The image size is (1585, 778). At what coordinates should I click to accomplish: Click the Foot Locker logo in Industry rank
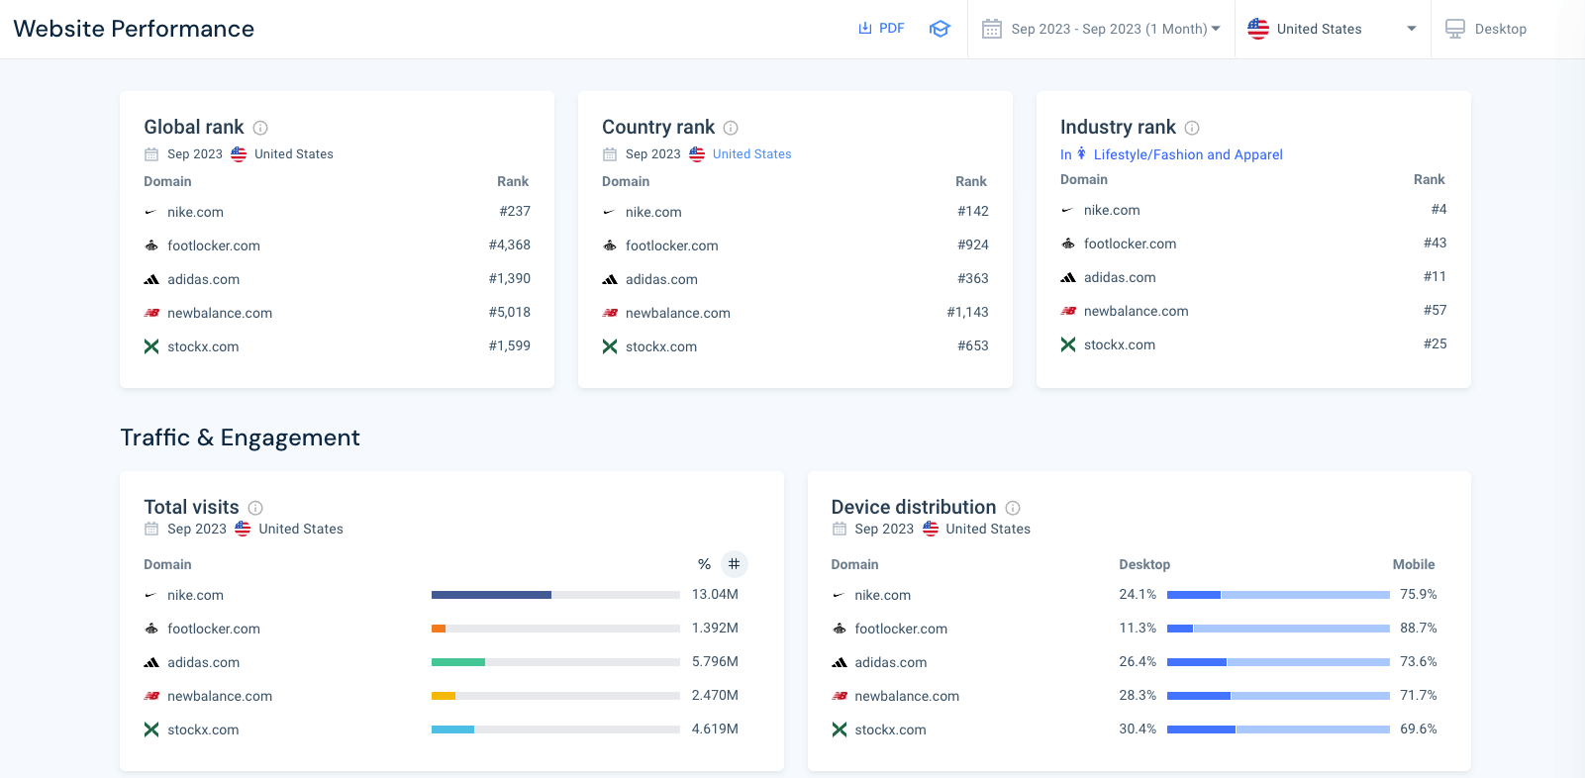[x=1068, y=243]
